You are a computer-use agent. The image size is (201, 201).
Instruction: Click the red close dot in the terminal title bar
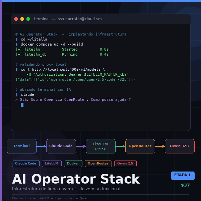pyautogui.click(x=16, y=19)
